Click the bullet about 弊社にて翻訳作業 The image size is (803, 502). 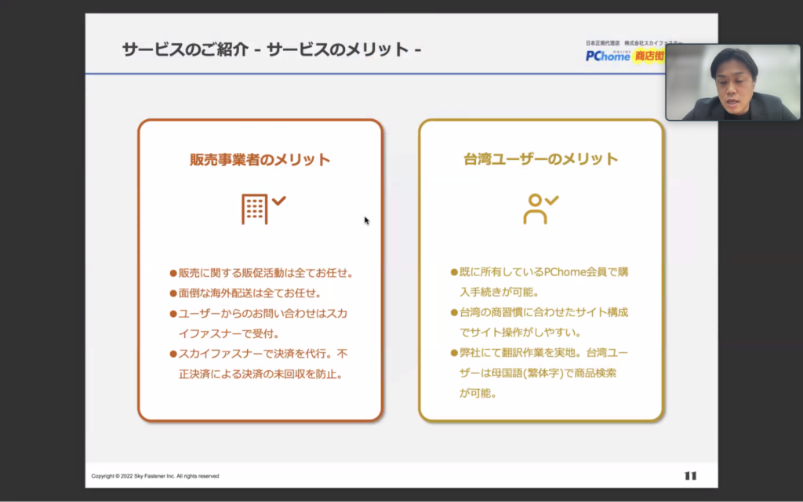540,373
